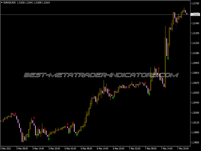Click the red sell arrow above 7 May 08:00
This screenshot has width=201, height=151.
145,83
